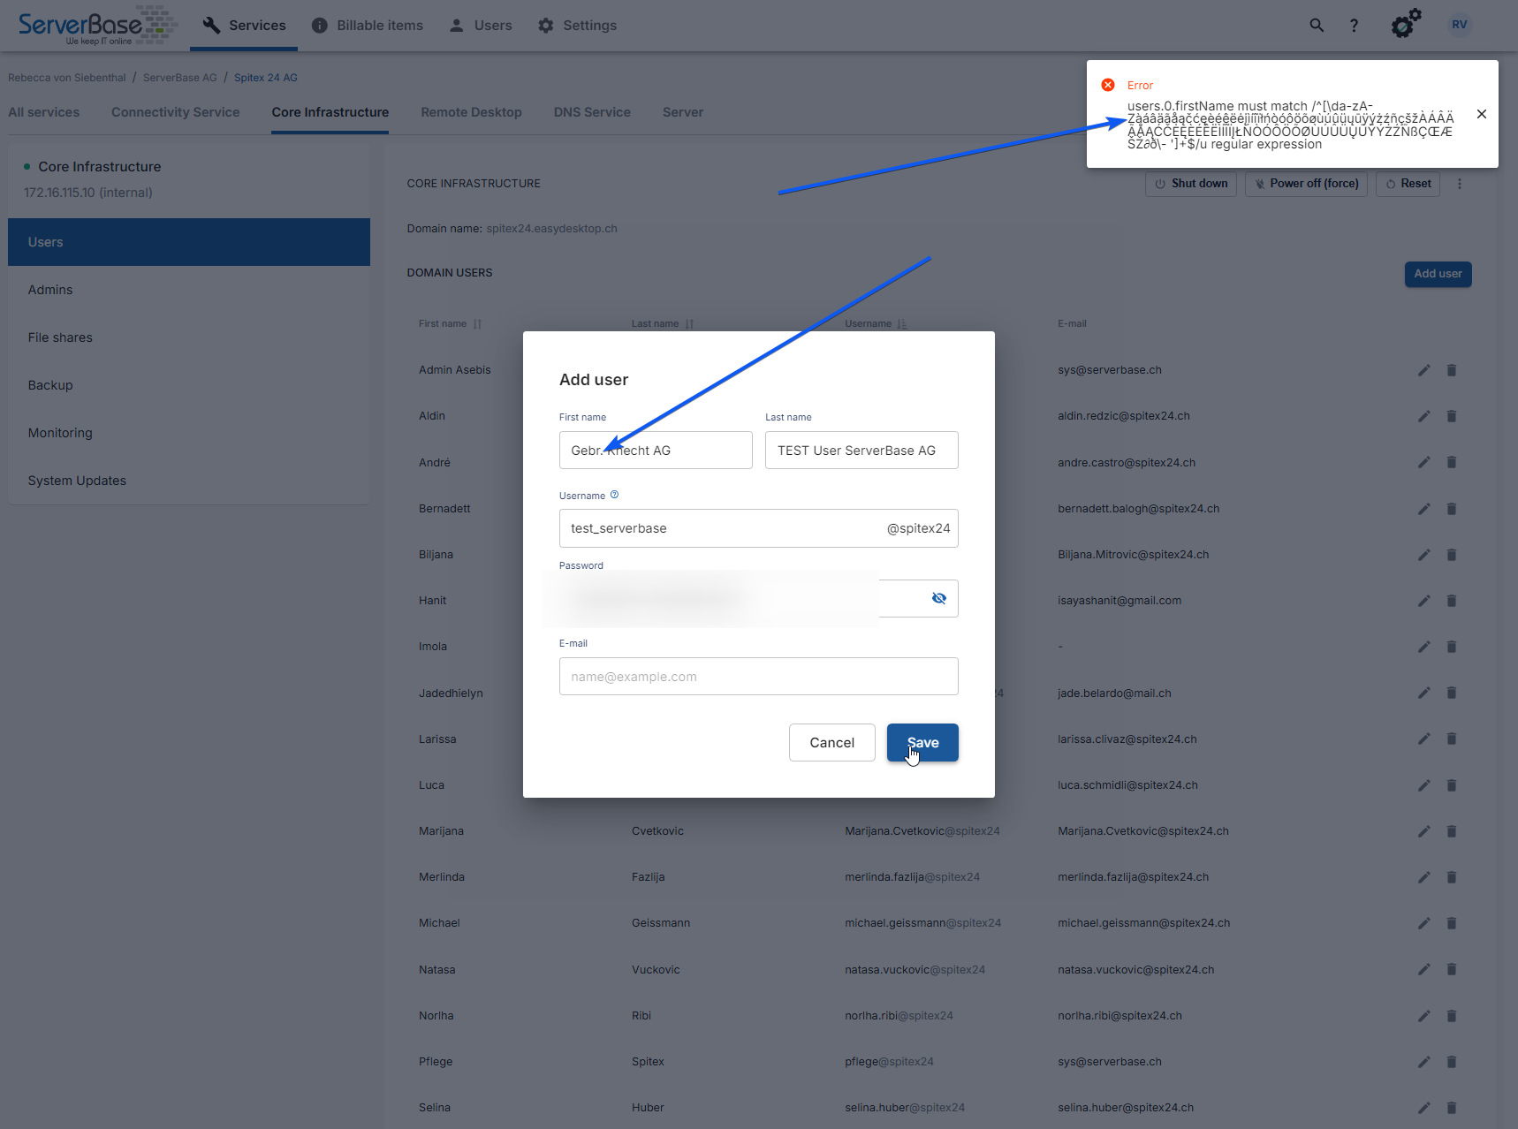Save the new user
The width and height of the screenshot is (1518, 1129).
[922, 743]
